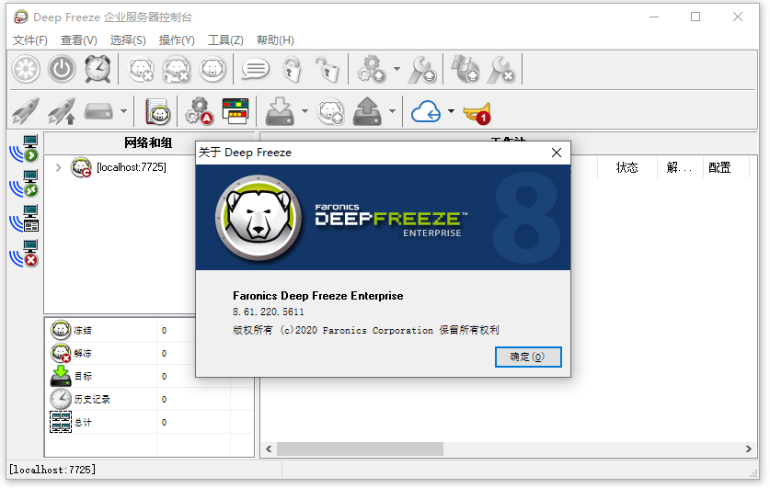This screenshot has width=770, height=488.
Task: Click the wrench with X icon
Action: (x=501, y=69)
